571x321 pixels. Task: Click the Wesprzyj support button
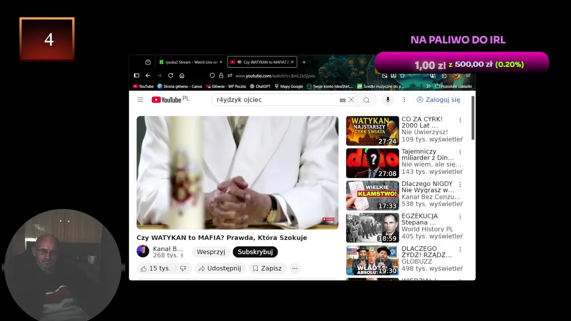(x=211, y=252)
